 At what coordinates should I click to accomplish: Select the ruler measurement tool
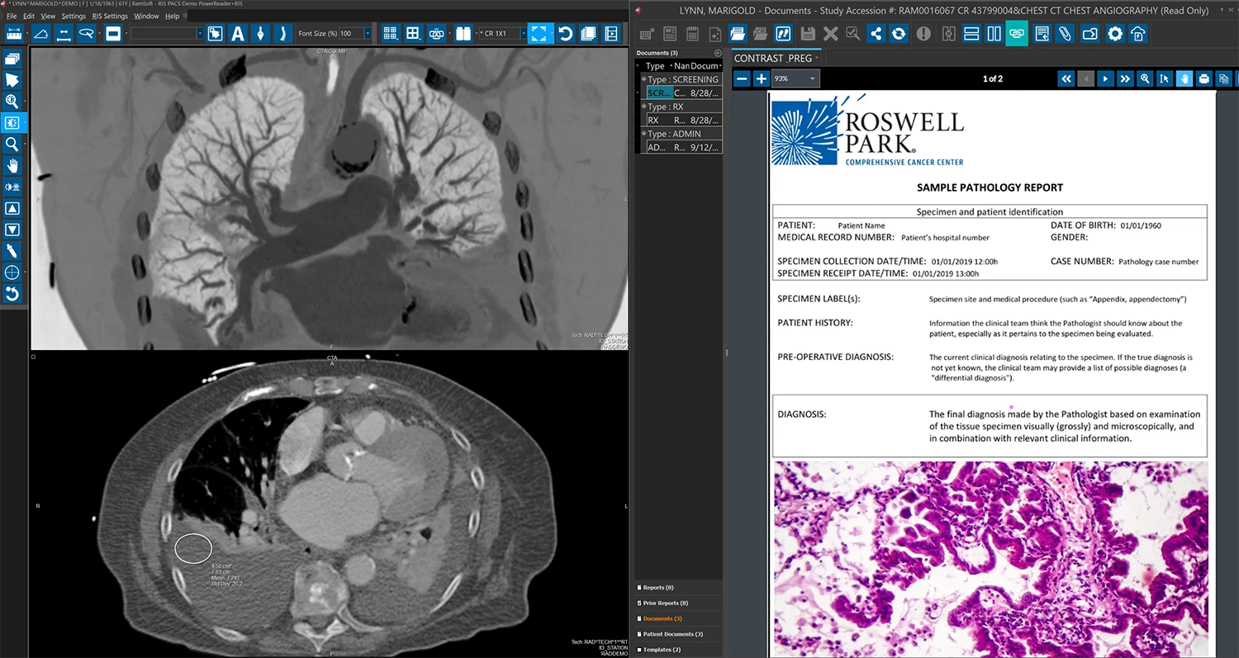coord(13,34)
